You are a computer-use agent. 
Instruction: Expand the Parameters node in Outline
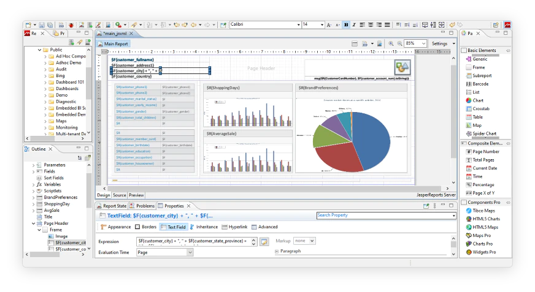[x=33, y=165]
